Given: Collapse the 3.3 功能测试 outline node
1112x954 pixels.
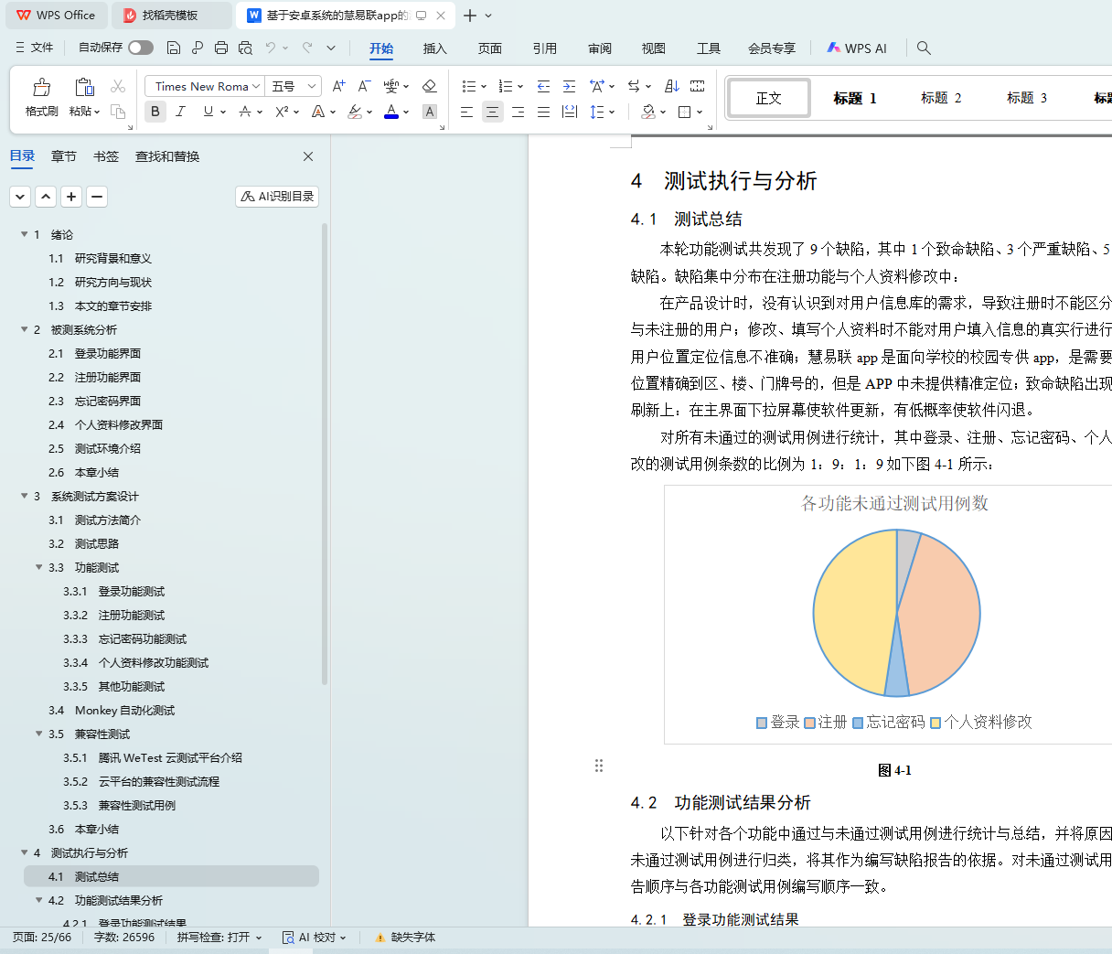Looking at the screenshot, I should tap(39, 568).
